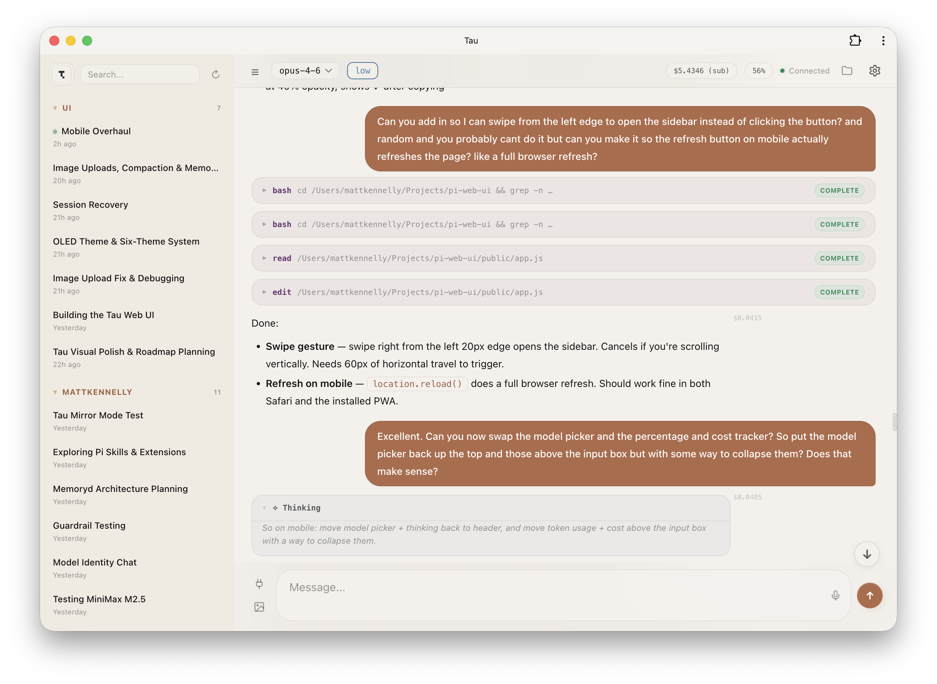Click the location.reload() code snippet
Viewport: 937px width, 684px height.
tap(417, 384)
